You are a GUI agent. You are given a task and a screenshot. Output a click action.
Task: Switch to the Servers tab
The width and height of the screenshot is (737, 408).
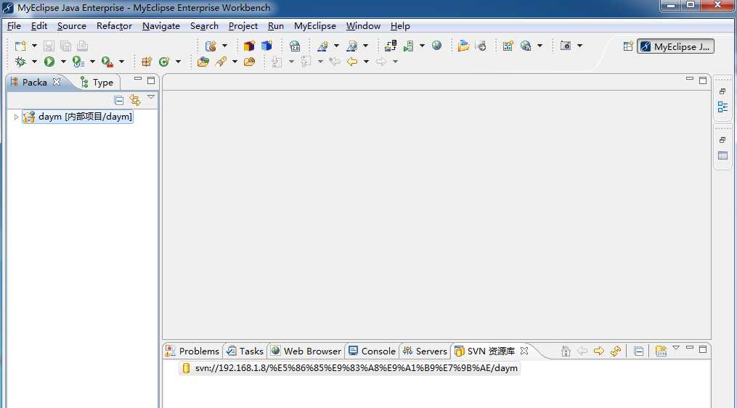click(x=425, y=351)
